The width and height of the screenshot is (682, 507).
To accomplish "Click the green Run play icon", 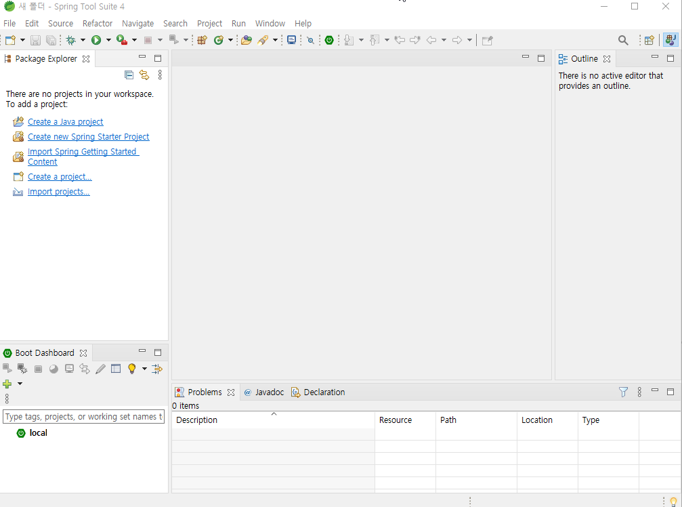I will 96,41.
